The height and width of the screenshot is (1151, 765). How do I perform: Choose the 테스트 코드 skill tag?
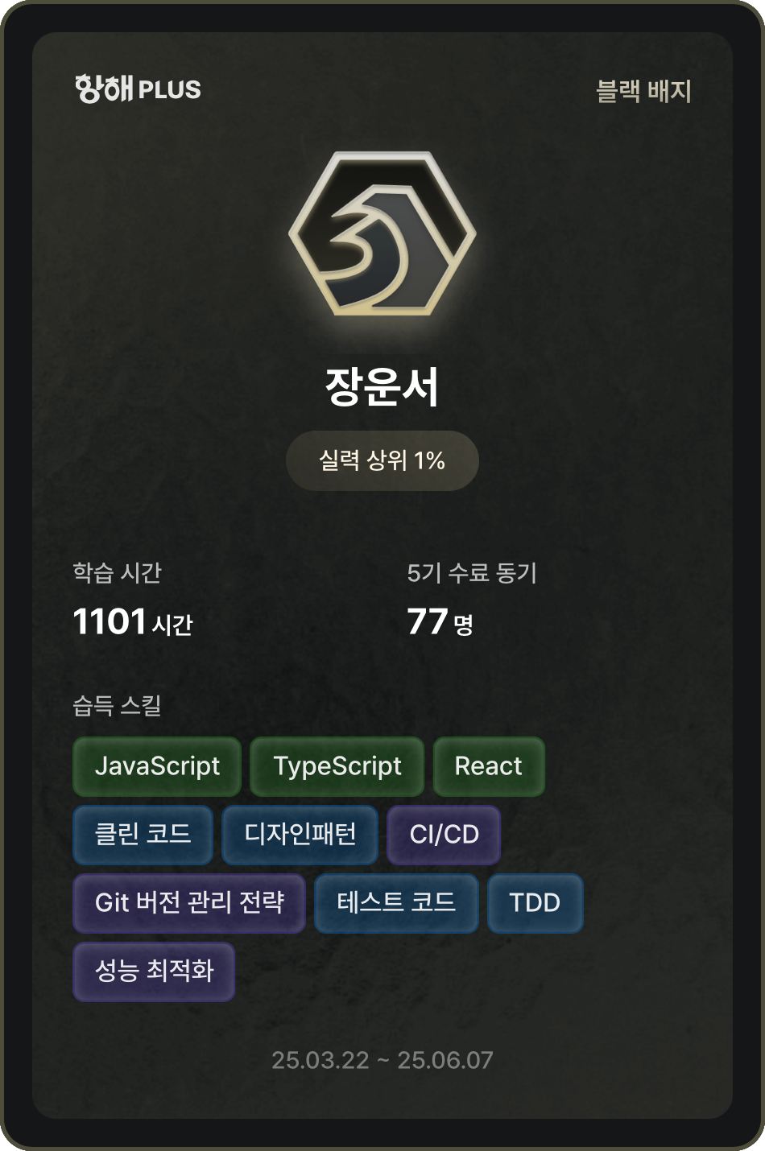click(x=396, y=903)
